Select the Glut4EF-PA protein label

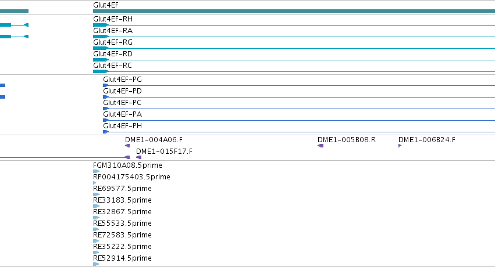(x=123, y=114)
